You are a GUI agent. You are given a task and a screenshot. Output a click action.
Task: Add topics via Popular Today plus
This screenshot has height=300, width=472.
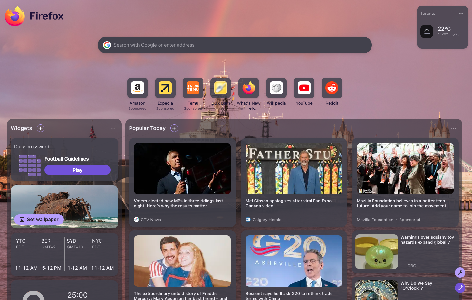click(174, 128)
